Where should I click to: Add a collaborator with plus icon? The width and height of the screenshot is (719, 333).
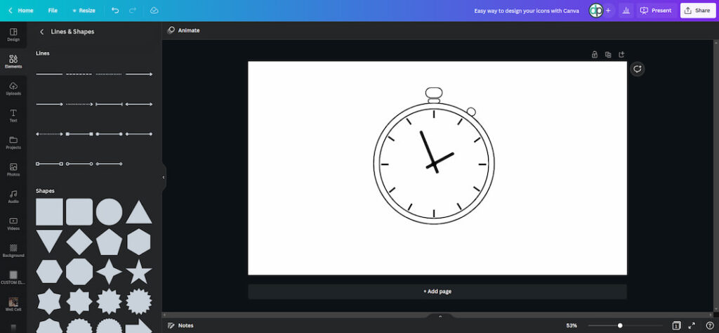608,11
